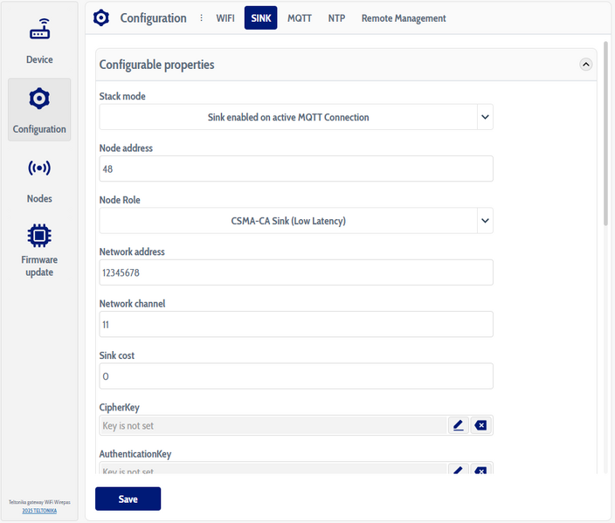Click the vertical scrollbar of the page
The image size is (615, 523).
605,140
